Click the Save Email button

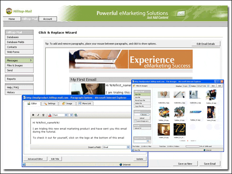point(210,163)
